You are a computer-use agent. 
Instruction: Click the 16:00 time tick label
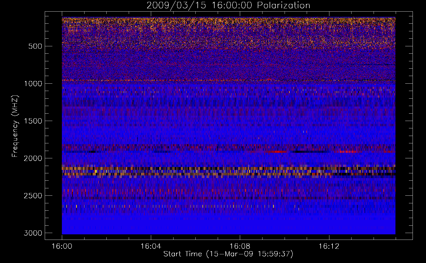[x=62, y=246]
